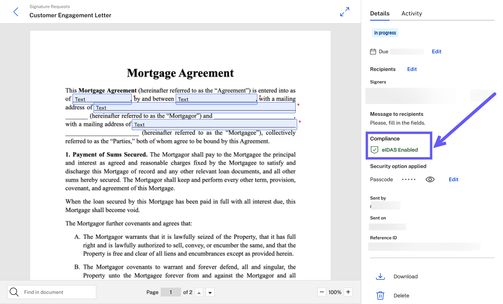The width and height of the screenshot is (503, 304).
Task: Click the Download icon
Action: point(380,276)
